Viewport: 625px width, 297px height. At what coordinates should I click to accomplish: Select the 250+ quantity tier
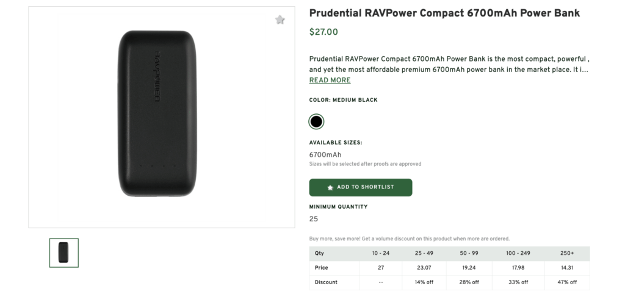pos(567,253)
